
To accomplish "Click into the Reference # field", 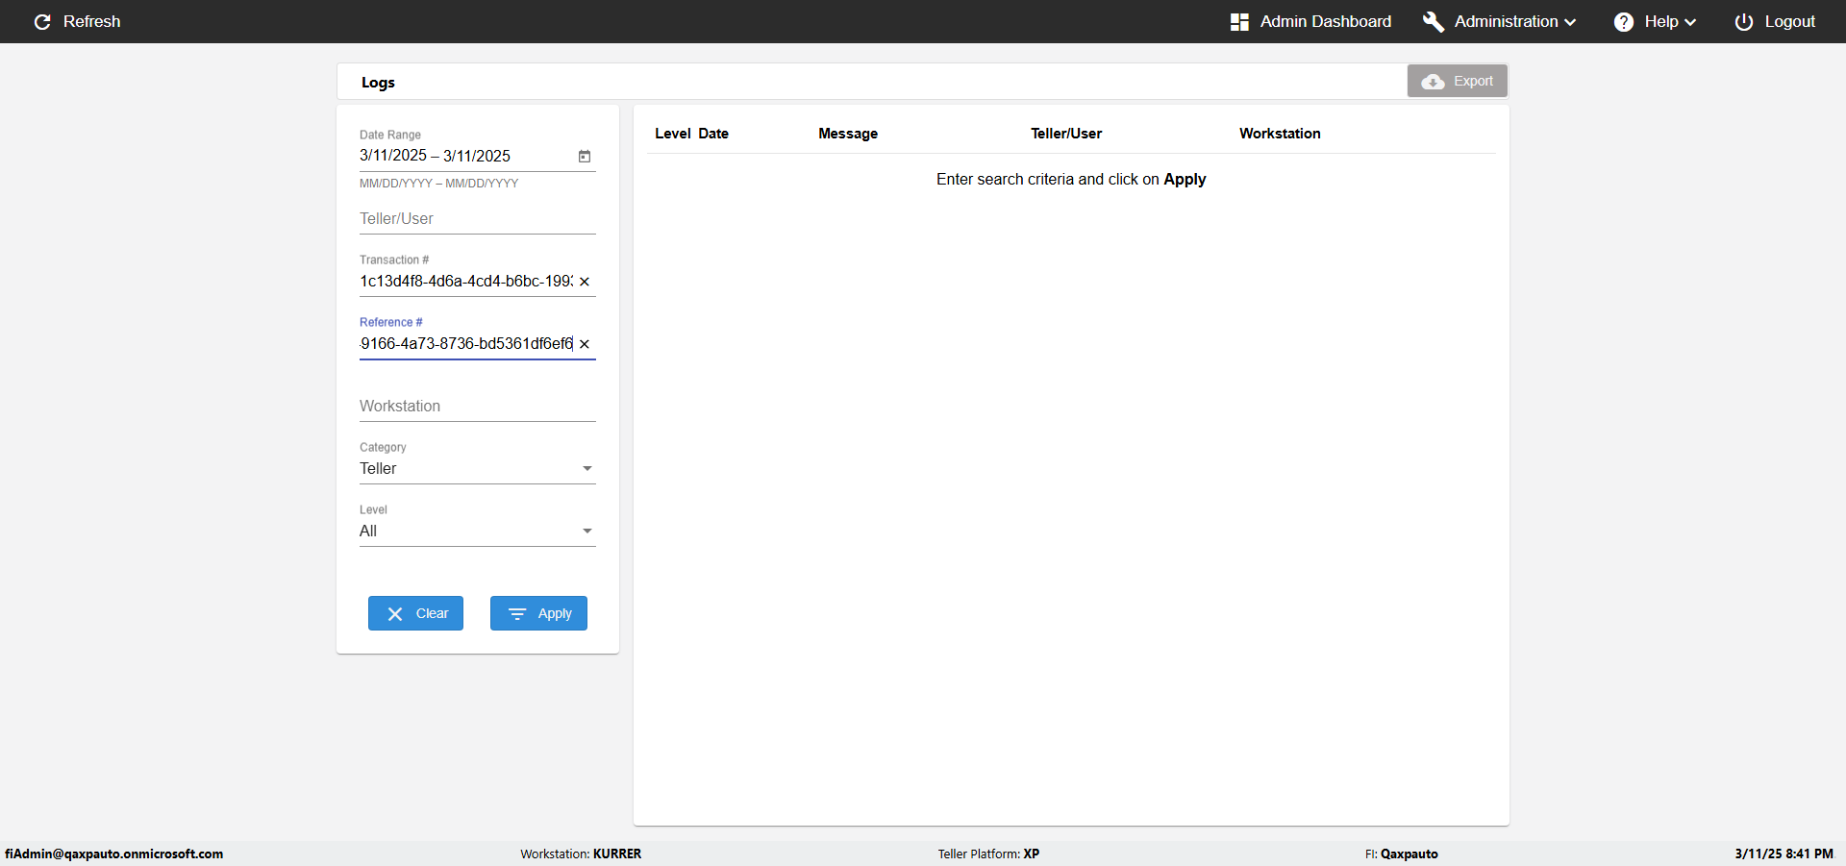I will 466,344.
